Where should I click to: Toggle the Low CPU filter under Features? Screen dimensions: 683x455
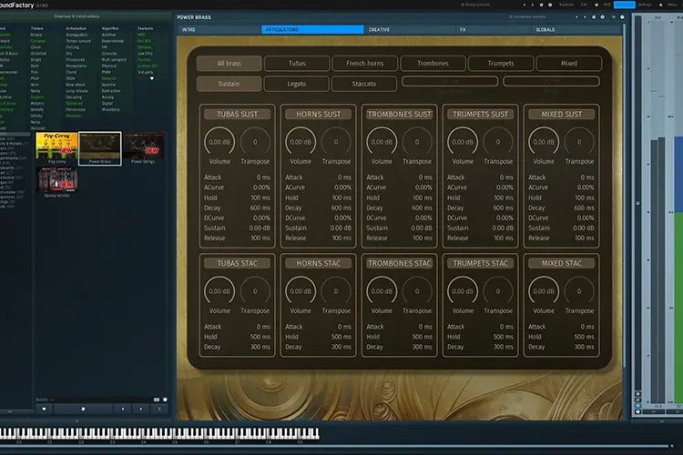(145, 53)
